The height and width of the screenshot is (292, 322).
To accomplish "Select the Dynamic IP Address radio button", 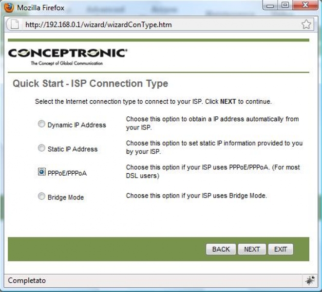I will pos(41,124).
